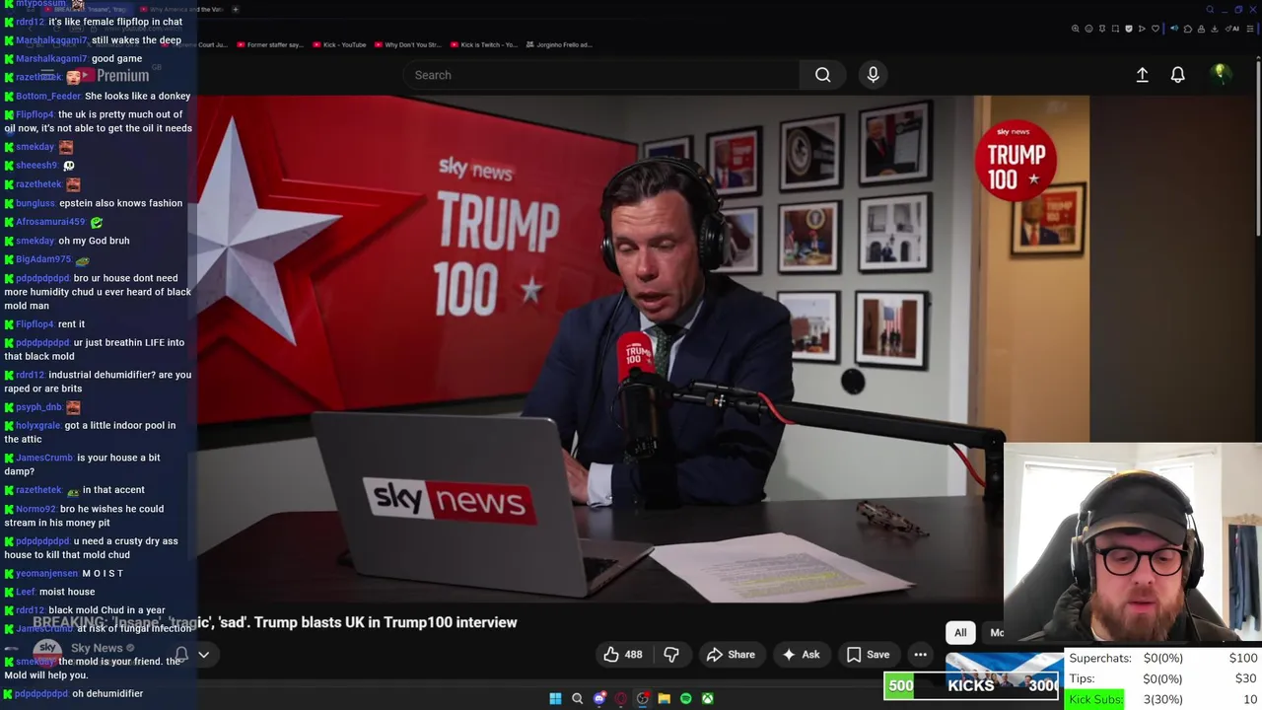Click chat username bungluss
1262x710 pixels.
tap(35, 203)
